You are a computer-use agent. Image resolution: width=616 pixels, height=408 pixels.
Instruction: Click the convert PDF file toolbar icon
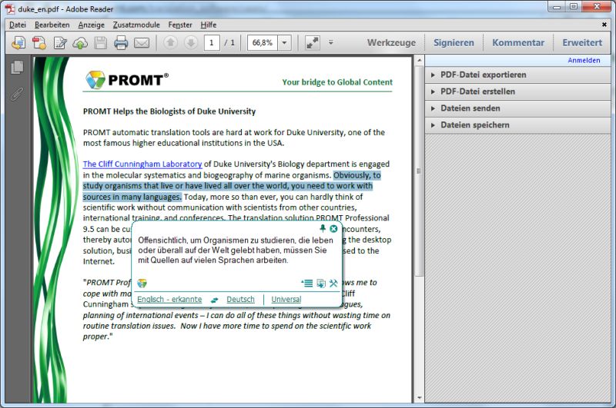39,43
